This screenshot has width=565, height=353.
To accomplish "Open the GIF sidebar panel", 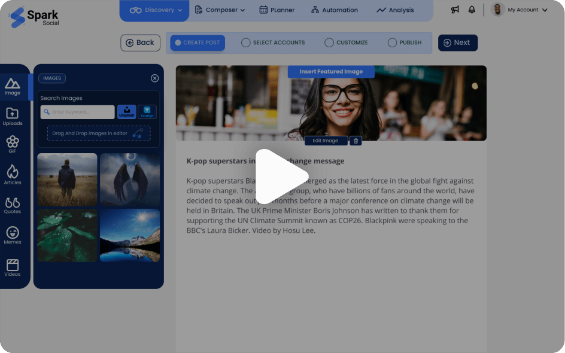I will (12, 144).
